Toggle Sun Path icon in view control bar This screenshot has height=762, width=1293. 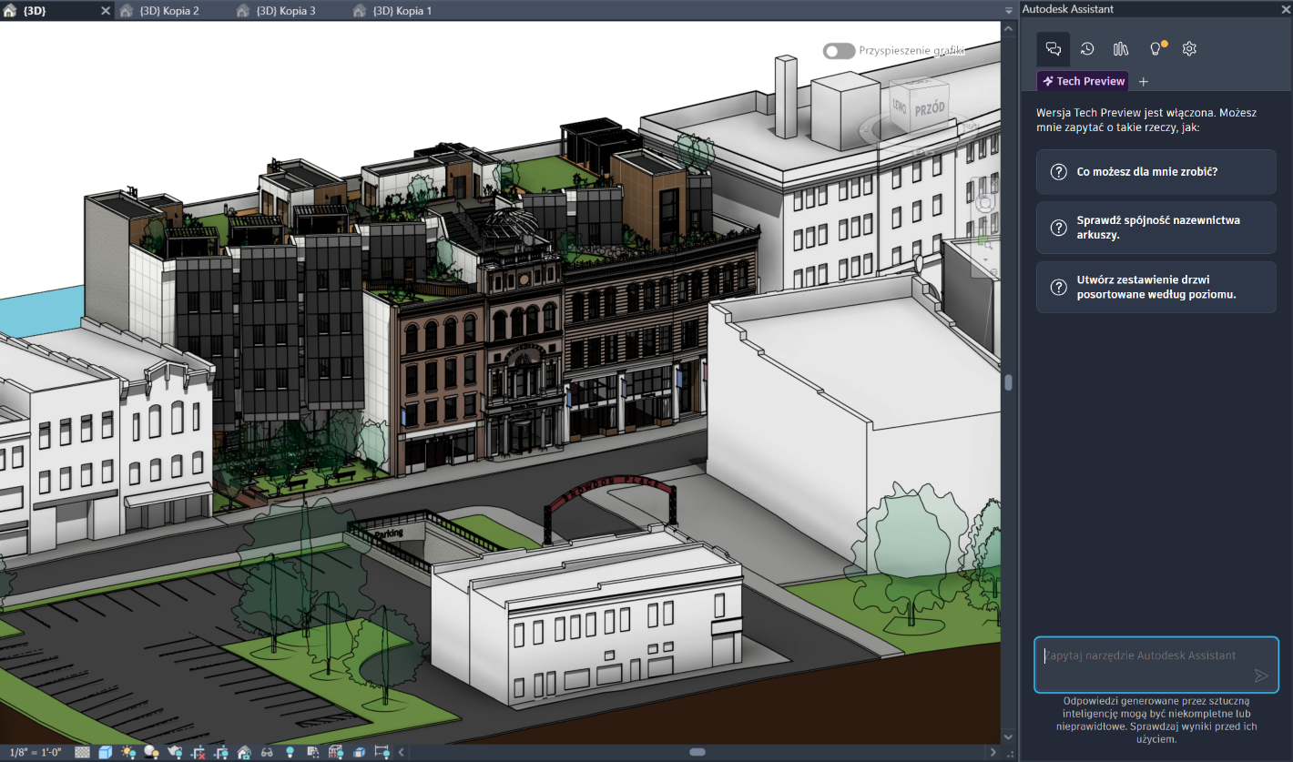[x=128, y=752]
